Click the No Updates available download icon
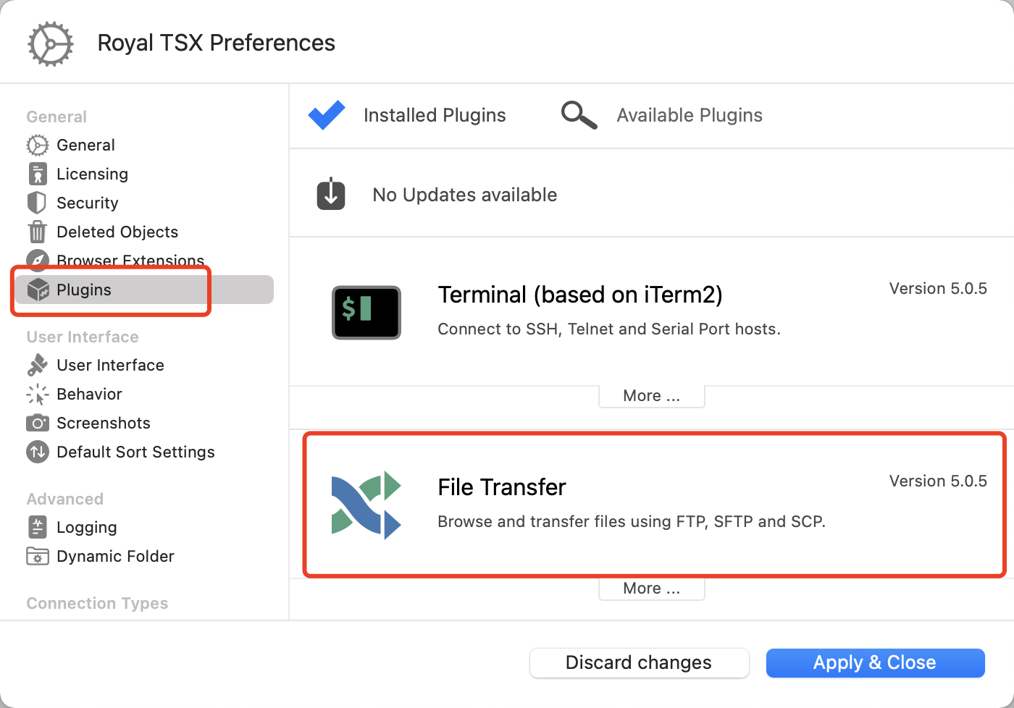The height and width of the screenshot is (708, 1014). pyautogui.click(x=331, y=194)
